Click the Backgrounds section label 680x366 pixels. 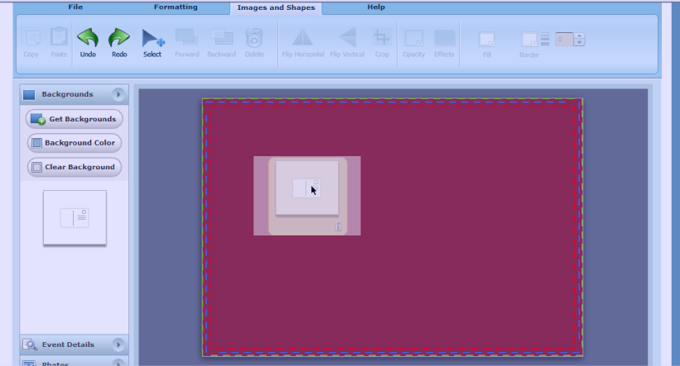click(67, 94)
